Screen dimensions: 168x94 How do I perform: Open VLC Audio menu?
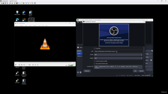pos(26,26)
